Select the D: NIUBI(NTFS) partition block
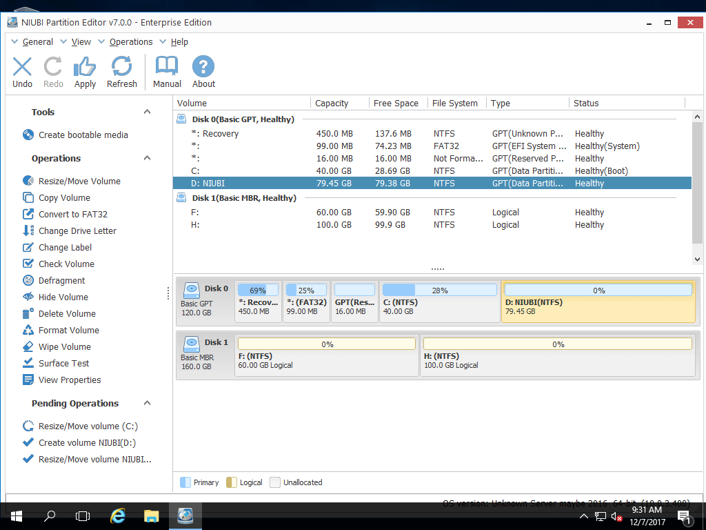706x530 pixels. (x=598, y=302)
